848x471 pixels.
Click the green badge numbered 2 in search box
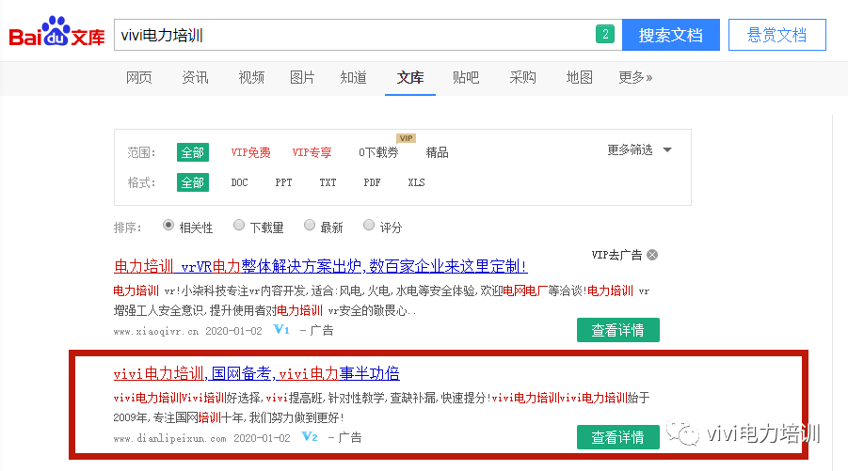pos(605,34)
